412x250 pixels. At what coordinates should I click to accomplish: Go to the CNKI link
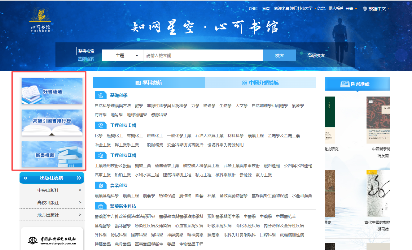point(253,9)
